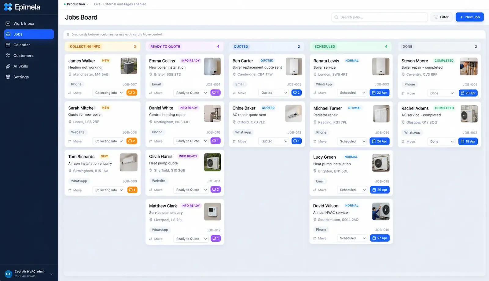Open Quoted status dropdown on Ben Carter card
The height and width of the screenshot is (281, 489).
[x=274, y=93]
